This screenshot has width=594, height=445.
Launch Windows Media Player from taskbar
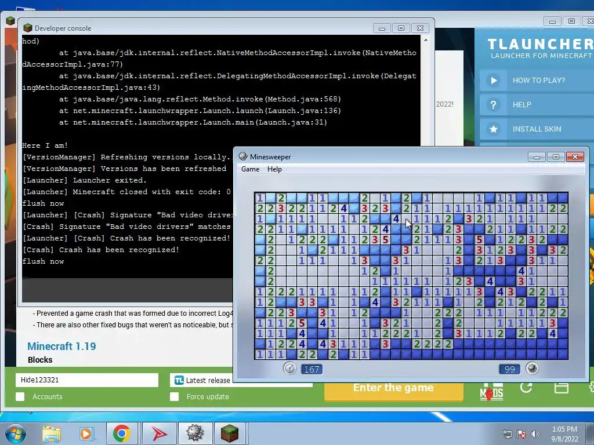coord(86,433)
